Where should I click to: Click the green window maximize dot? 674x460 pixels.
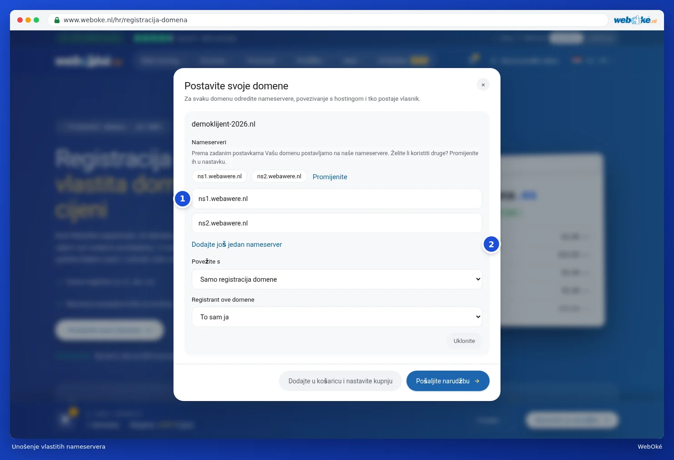click(x=36, y=20)
